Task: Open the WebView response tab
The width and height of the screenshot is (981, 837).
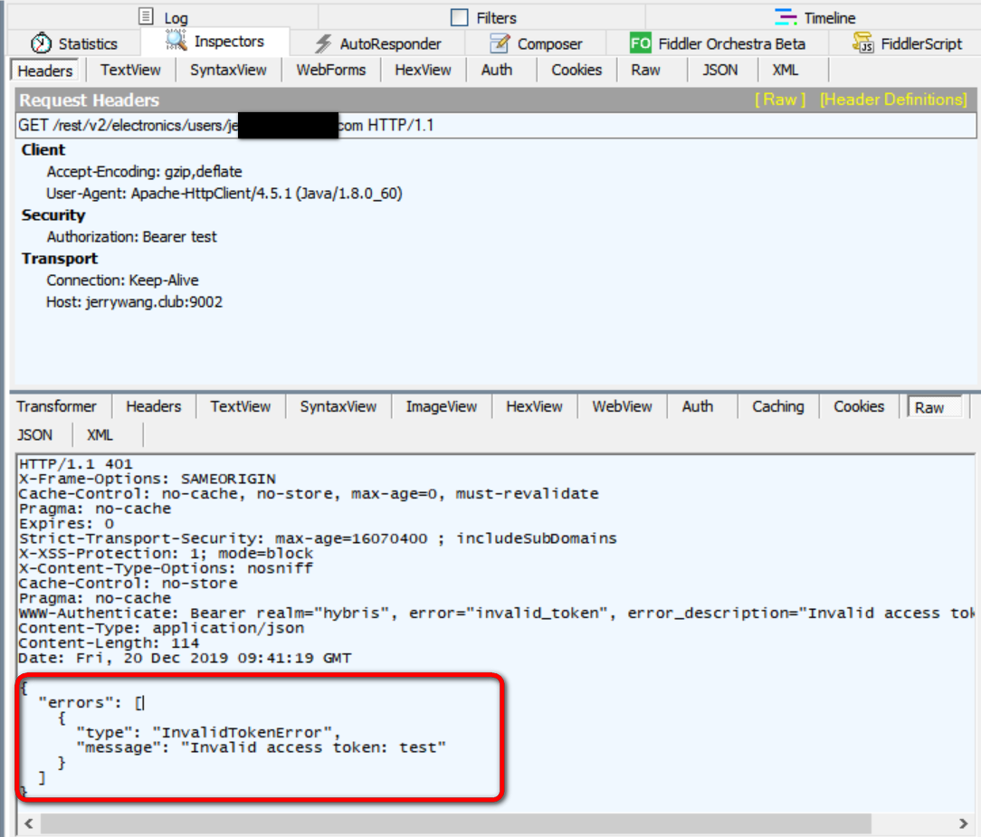Action: [623, 406]
